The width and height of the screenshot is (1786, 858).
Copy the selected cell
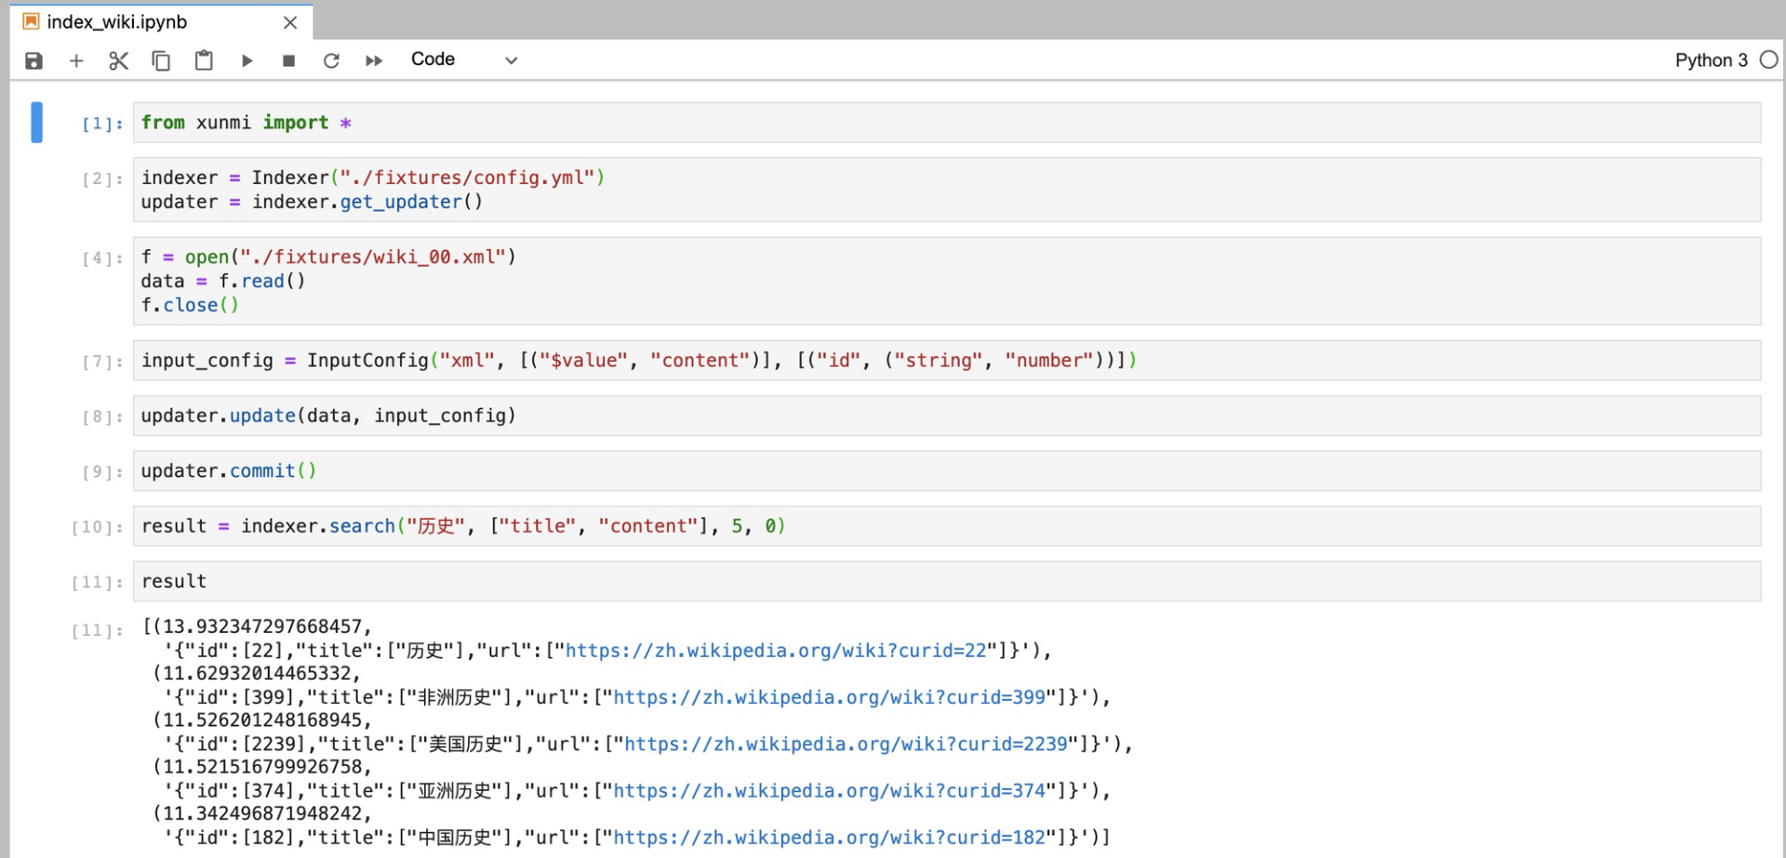pos(161,60)
